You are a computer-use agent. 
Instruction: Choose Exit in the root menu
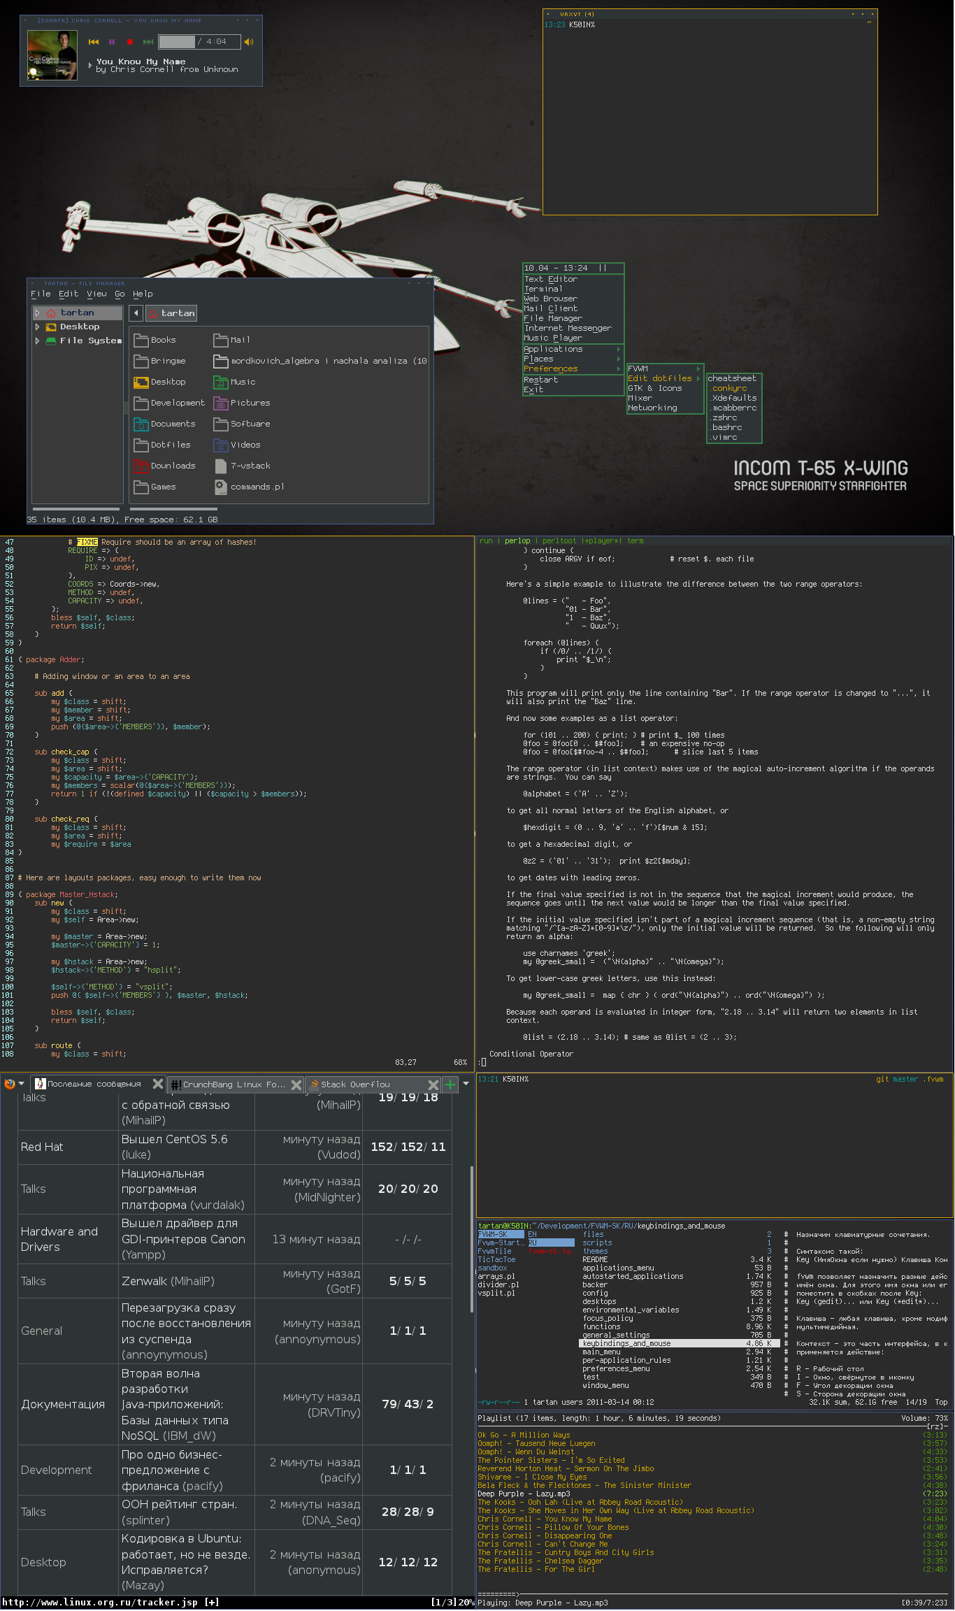573,390
